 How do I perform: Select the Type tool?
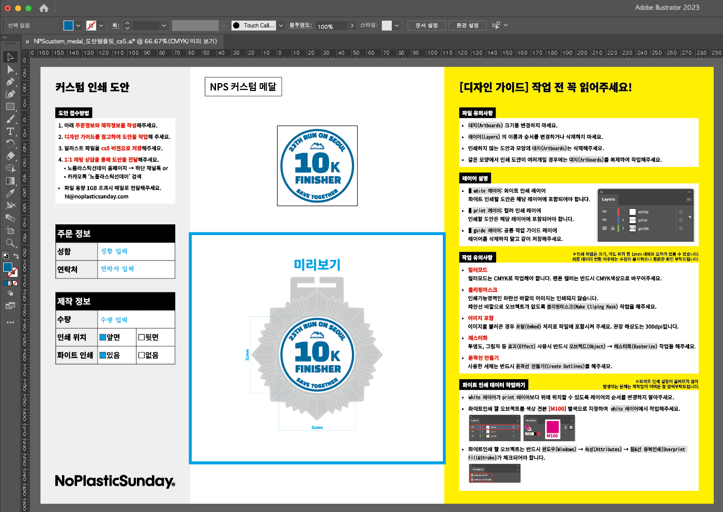[10, 131]
